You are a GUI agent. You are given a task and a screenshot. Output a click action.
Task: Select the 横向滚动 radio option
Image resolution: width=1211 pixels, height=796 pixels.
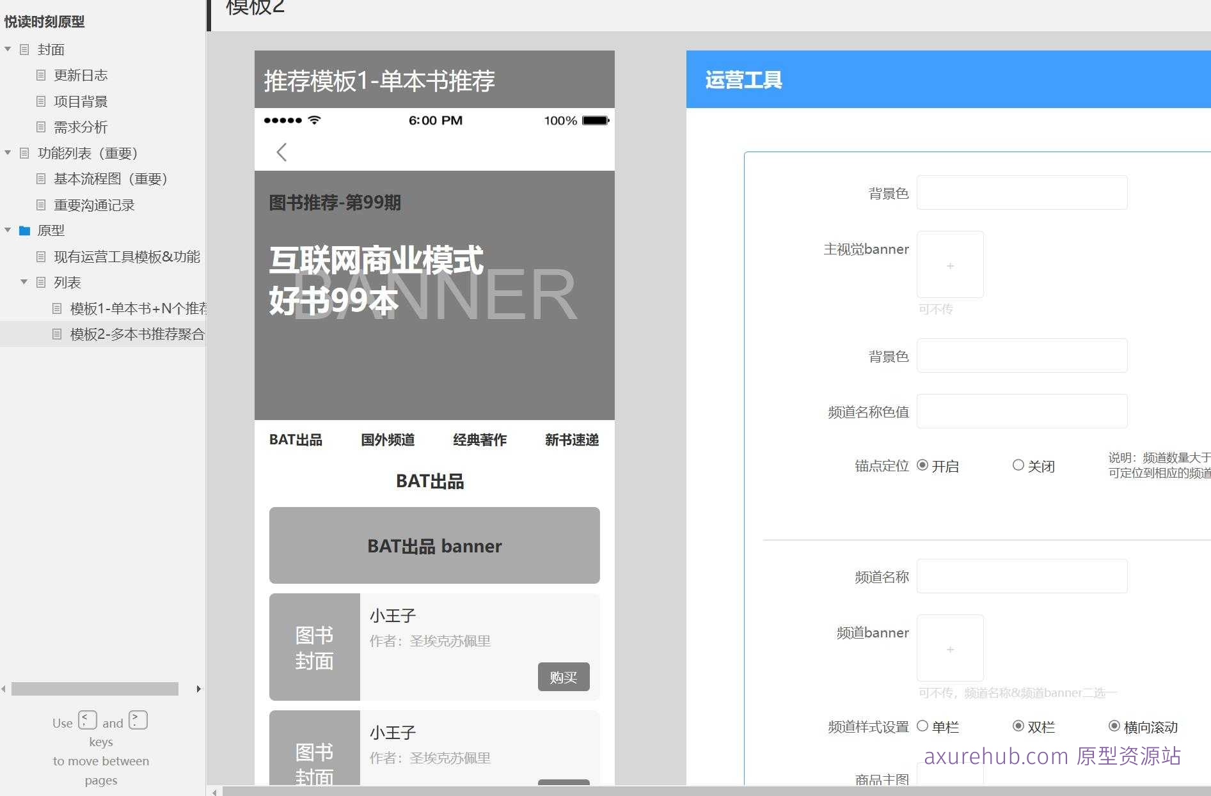1112,727
